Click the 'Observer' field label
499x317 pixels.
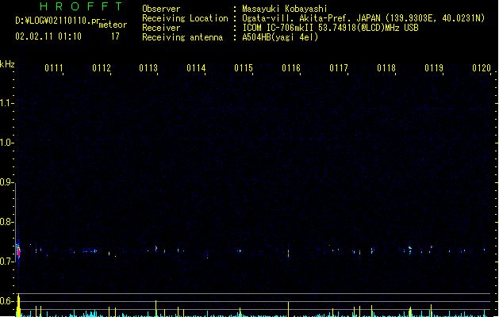[x=161, y=9]
